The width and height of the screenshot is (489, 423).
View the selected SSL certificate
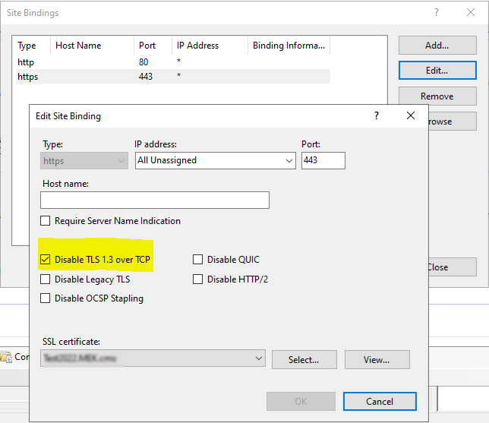(x=377, y=359)
